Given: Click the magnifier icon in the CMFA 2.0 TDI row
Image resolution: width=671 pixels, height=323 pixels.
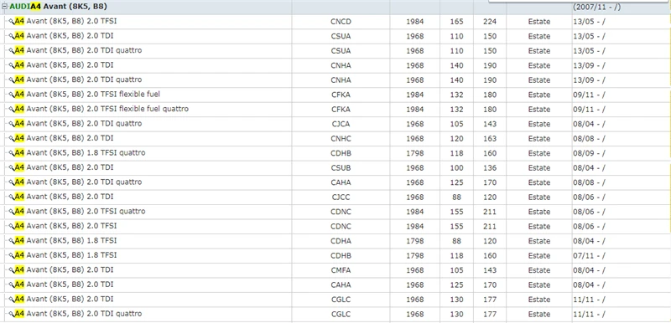Looking at the screenshot, I should 12,269.
